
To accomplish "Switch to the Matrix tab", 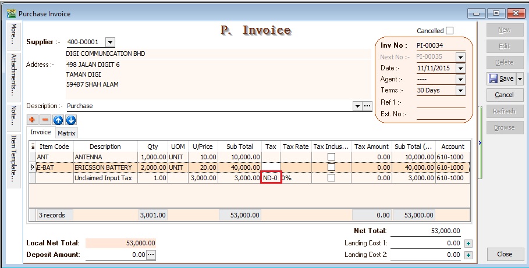I will tap(66, 133).
